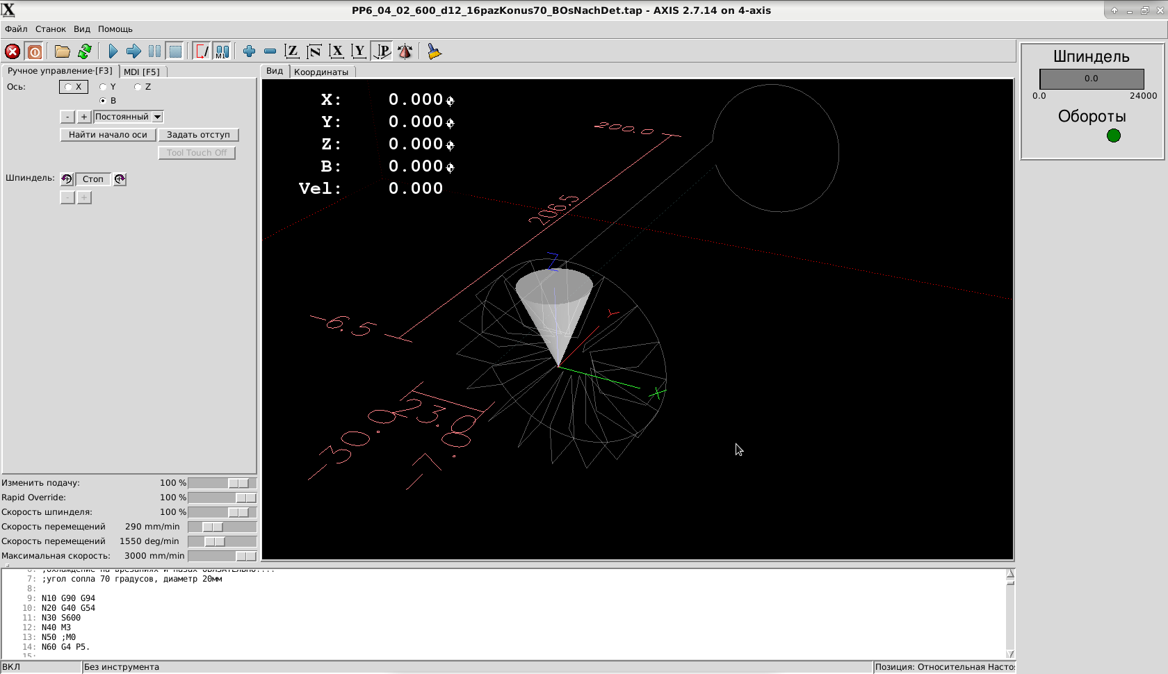
Task: Select the X axis radio button
Action: point(68,87)
